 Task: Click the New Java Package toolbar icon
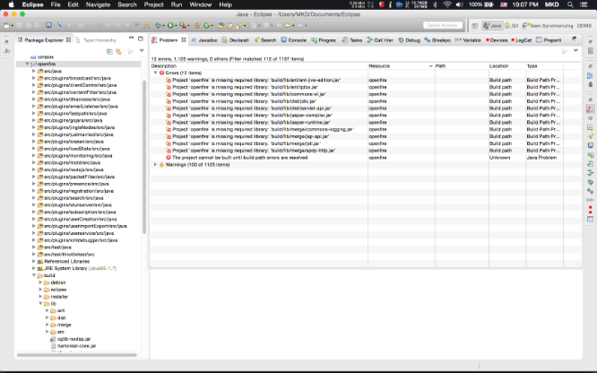pos(197,25)
